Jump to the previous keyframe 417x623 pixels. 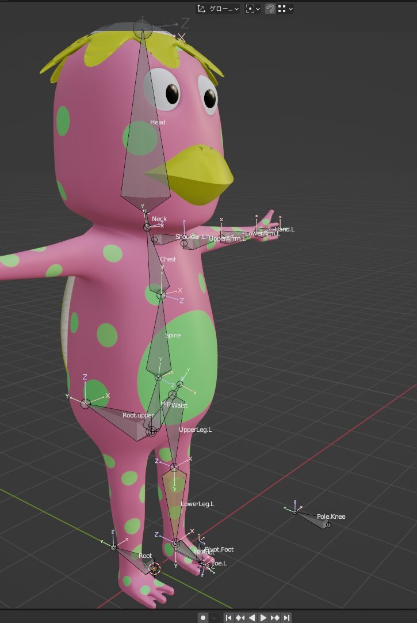pos(240,617)
